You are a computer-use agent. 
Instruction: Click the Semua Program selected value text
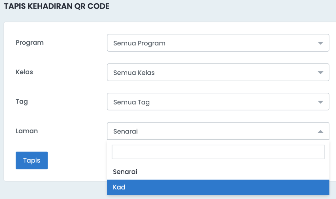click(x=139, y=43)
